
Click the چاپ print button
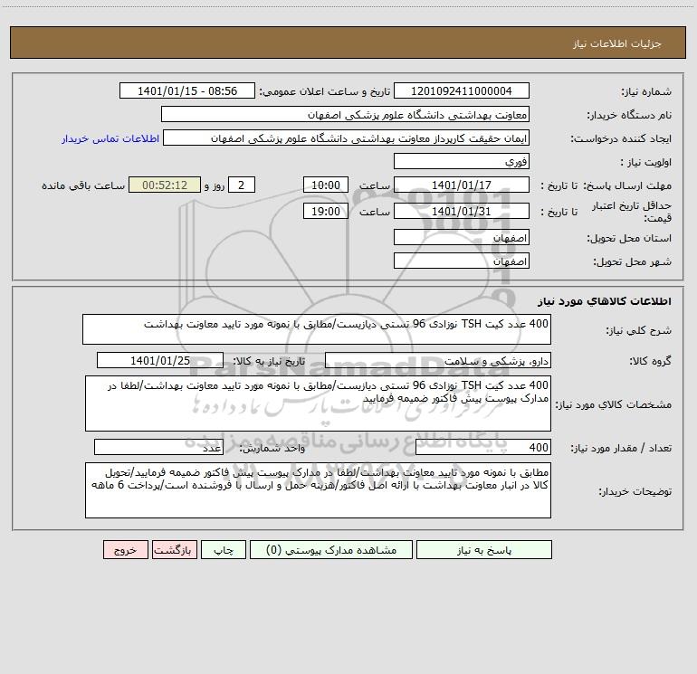click(224, 550)
